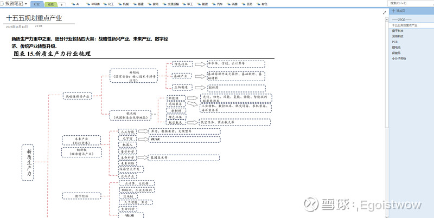Create a new section with the plus tab
Viewport: 434px width, 218px height.
point(61,5)
